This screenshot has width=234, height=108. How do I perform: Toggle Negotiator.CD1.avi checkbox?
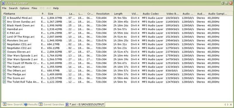4,44
